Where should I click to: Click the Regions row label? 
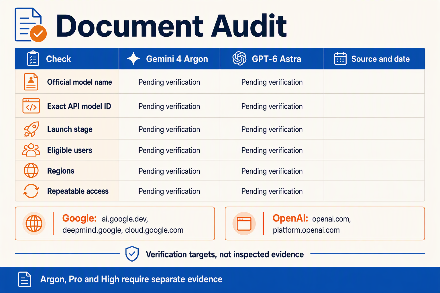[61, 171]
